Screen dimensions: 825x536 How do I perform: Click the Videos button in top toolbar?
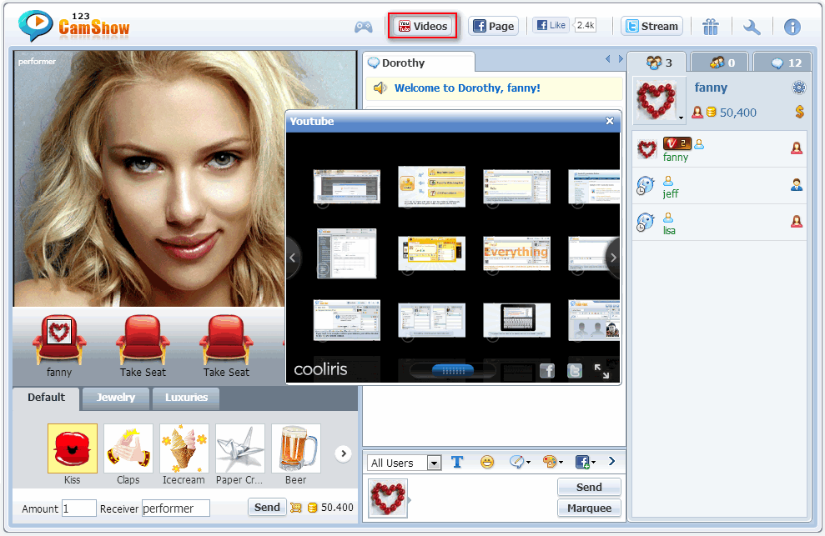(424, 26)
